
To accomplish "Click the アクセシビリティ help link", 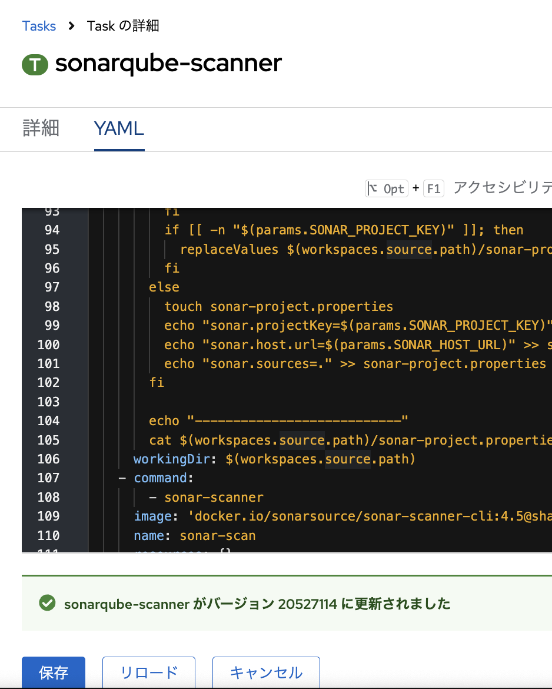I will 503,188.
